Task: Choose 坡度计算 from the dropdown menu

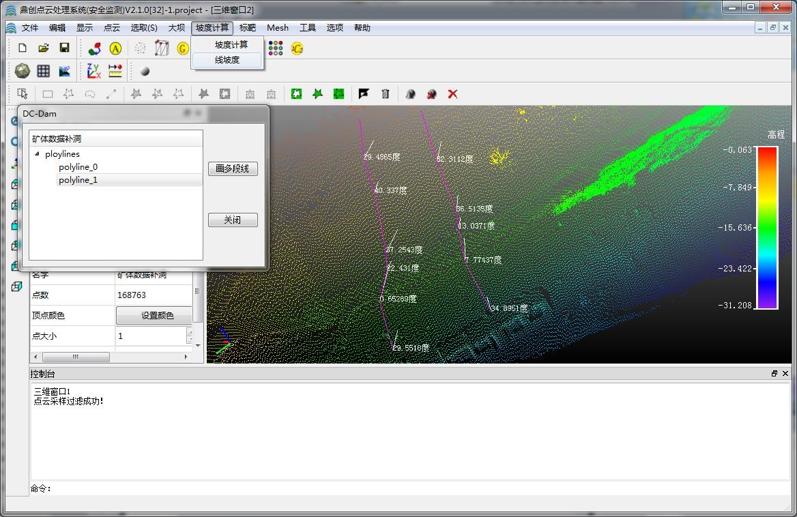Action: point(231,44)
